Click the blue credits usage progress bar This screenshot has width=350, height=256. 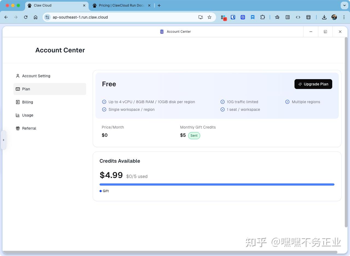click(x=217, y=184)
